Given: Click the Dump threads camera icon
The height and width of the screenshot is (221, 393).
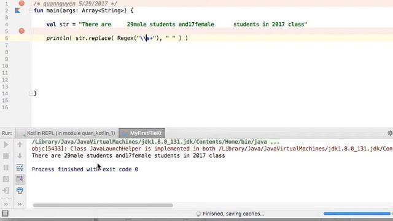Looking at the screenshot, I should click(6, 179).
